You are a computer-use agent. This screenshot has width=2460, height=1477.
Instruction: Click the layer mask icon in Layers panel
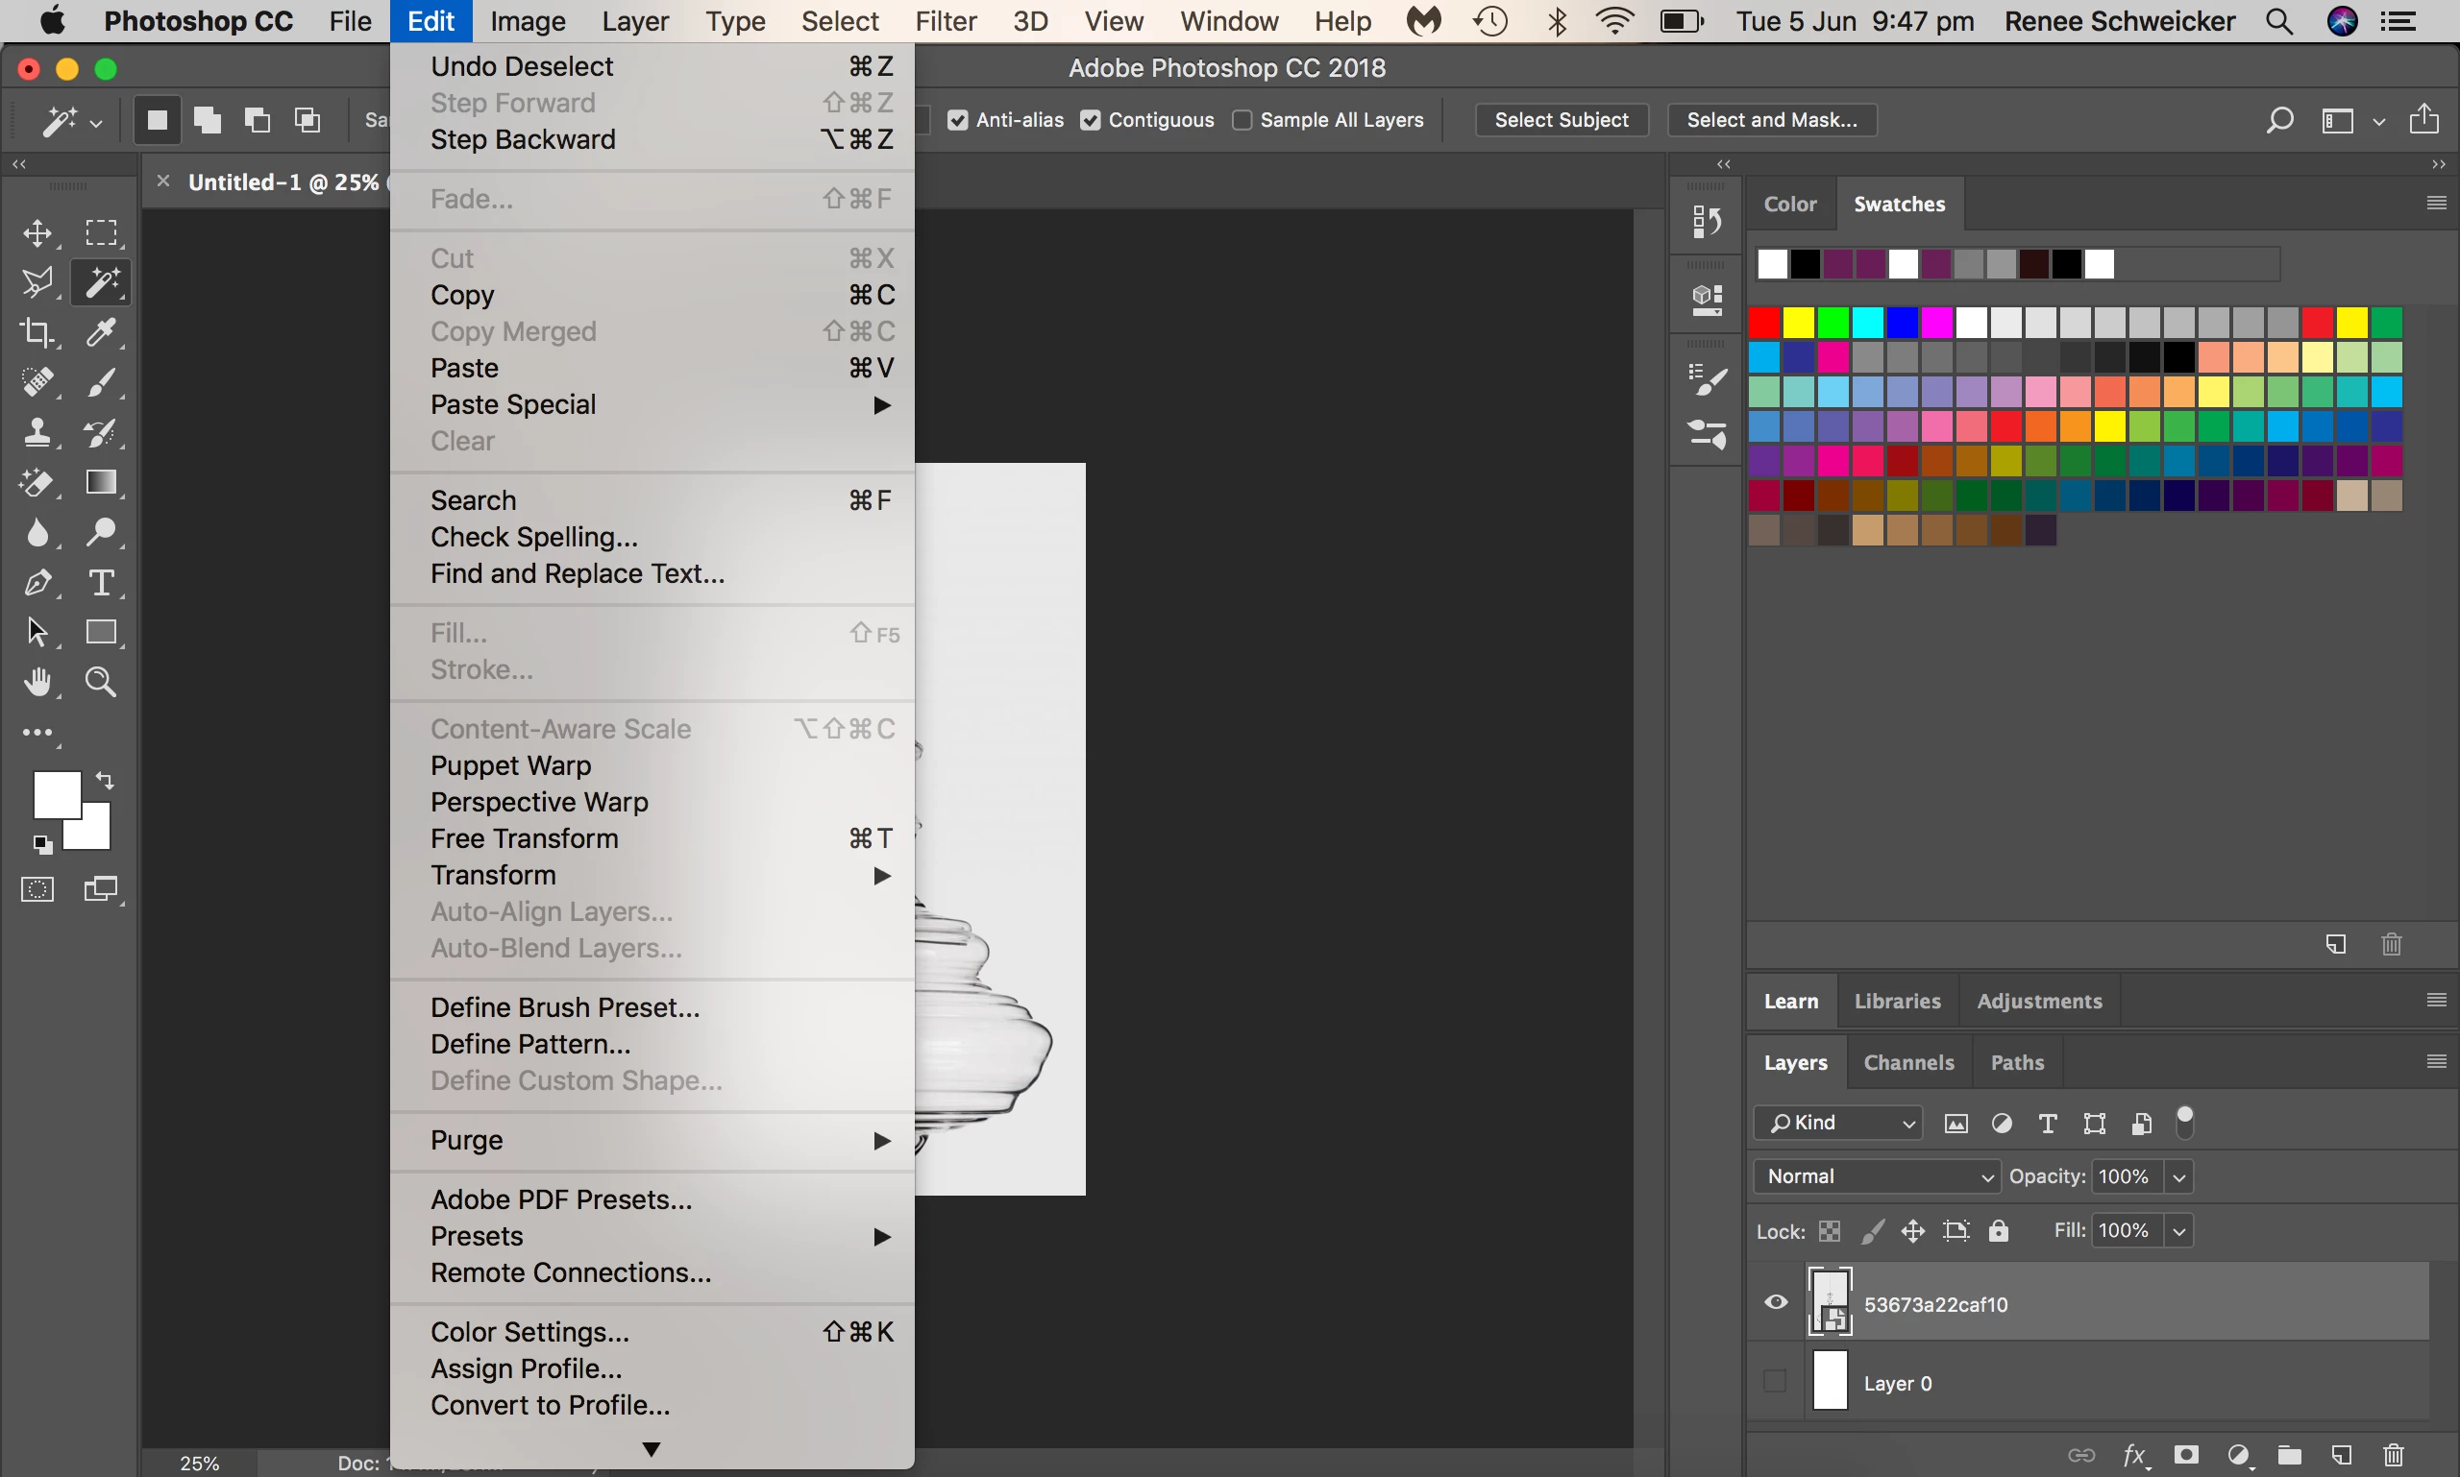pyautogui.click(x=2186, y=1455)
